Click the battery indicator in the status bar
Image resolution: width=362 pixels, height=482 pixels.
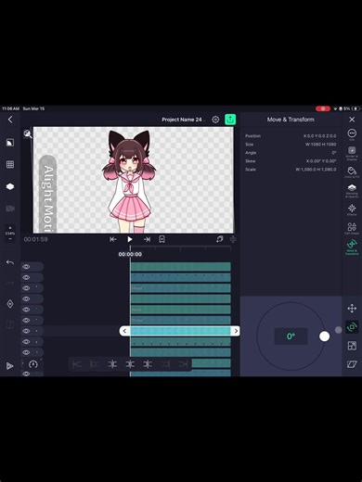click(x=356, y=108)
